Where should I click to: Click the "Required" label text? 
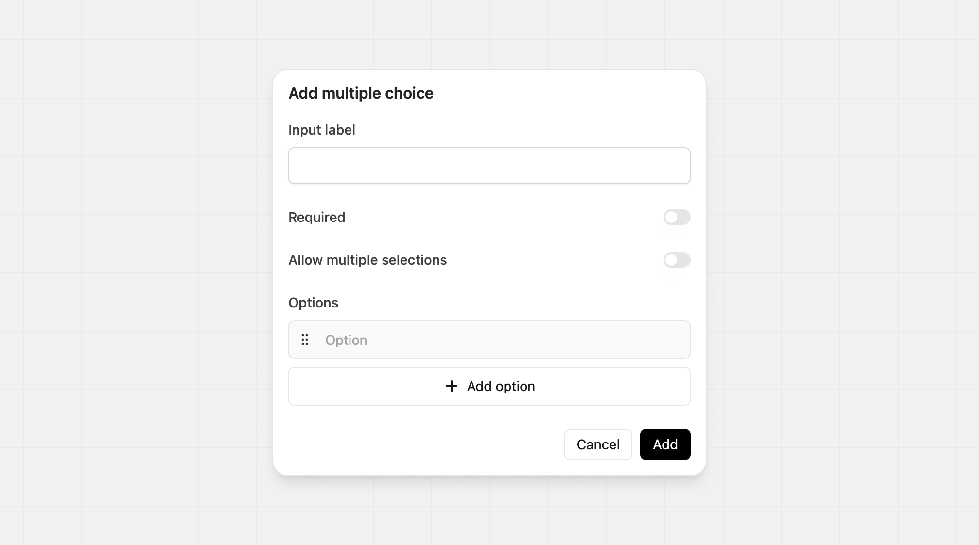(x=316, y=217)
